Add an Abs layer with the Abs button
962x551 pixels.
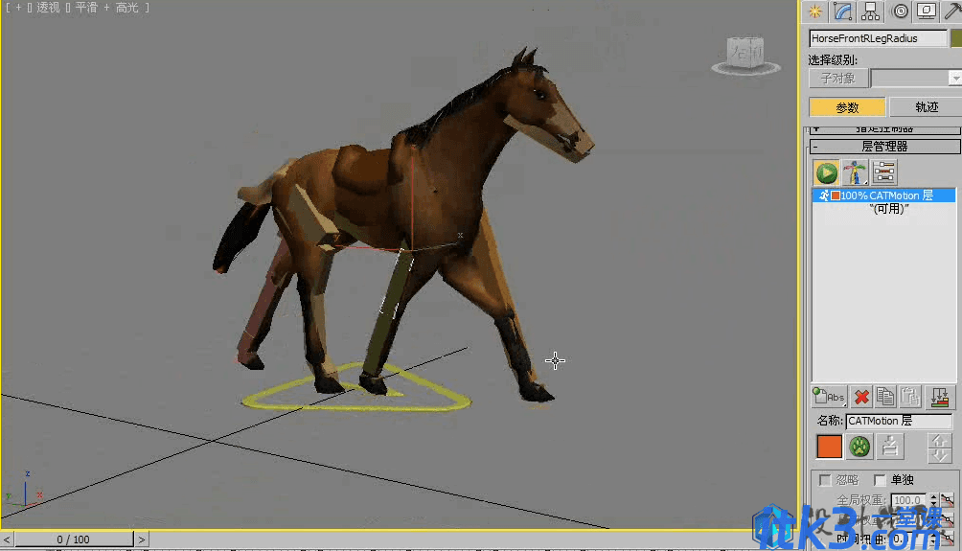[x=830, y=397]
